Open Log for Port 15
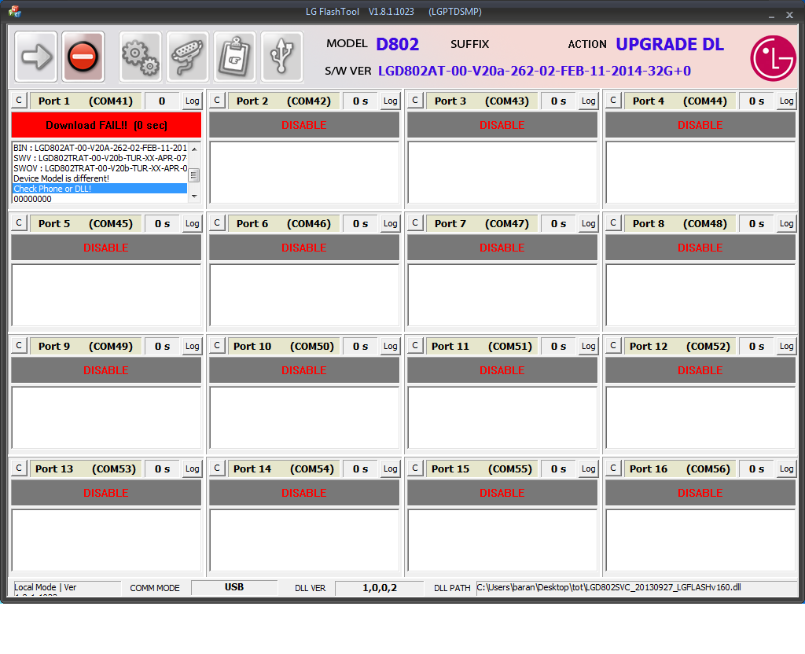The height and width of the screenshot is (654, 805). click(x=588, y=469)
